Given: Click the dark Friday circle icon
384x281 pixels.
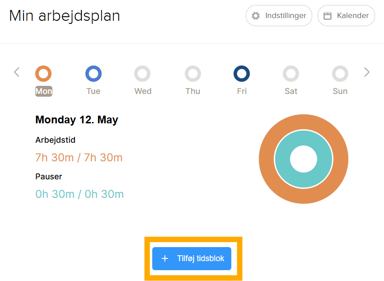Looking at the screenshot, I should coord(242,72).
